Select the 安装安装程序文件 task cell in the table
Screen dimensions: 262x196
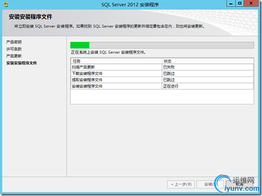pos(116,86)
